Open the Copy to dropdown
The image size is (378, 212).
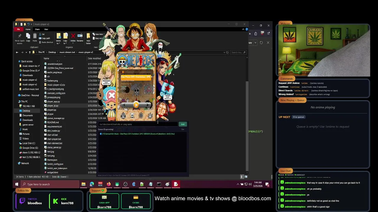(x=65, y=39)
